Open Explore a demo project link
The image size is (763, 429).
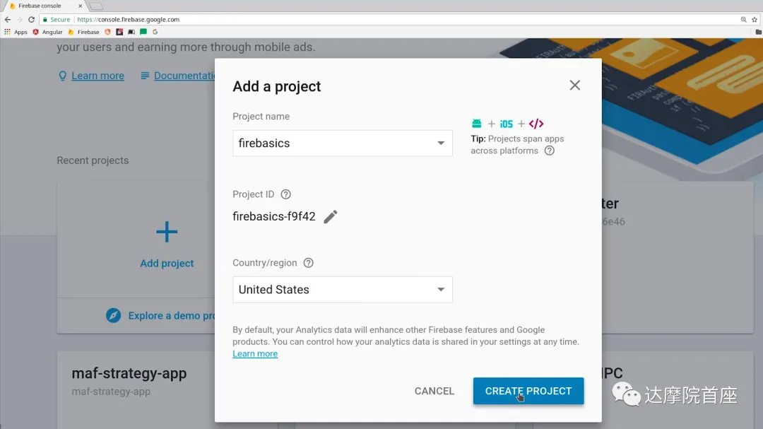pyautogui.click(x=171, y=315)
